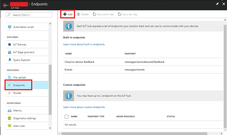Go to File upload label
The height and width of the screenshot is (135, 227).
click(20, 78)
